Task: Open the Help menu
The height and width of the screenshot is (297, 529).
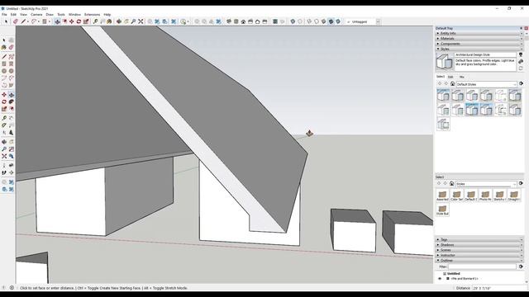Action: (x=107, y=15)
